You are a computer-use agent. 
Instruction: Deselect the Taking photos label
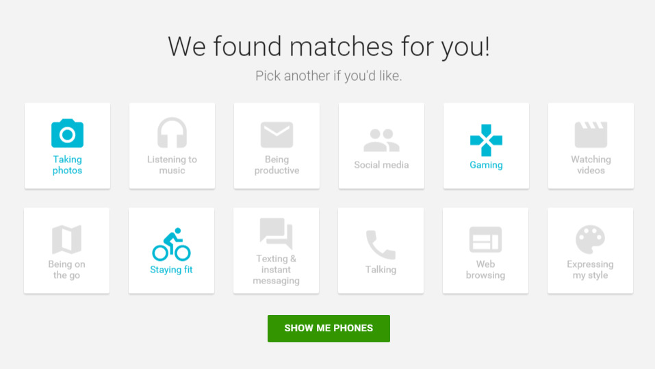coord(67,165)
